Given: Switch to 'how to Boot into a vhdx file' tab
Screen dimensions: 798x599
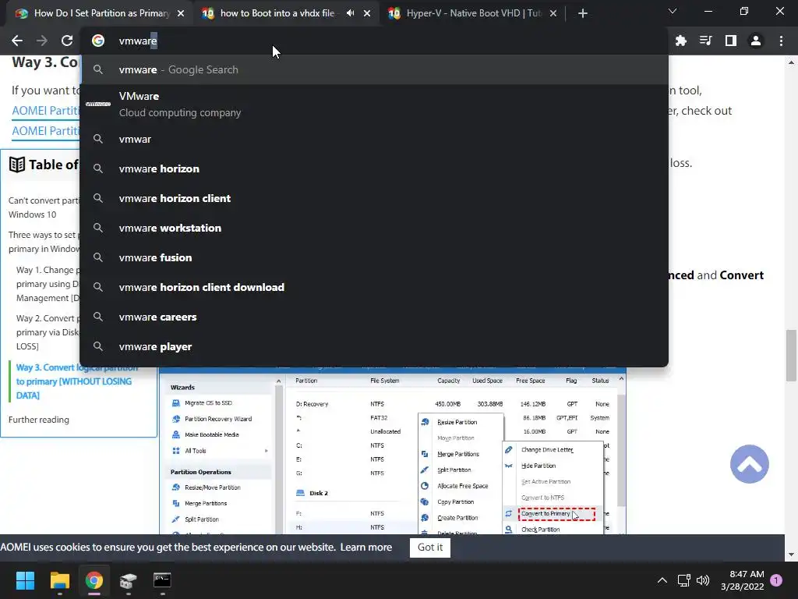Looking at the screenshot, I should coord(277,13).
